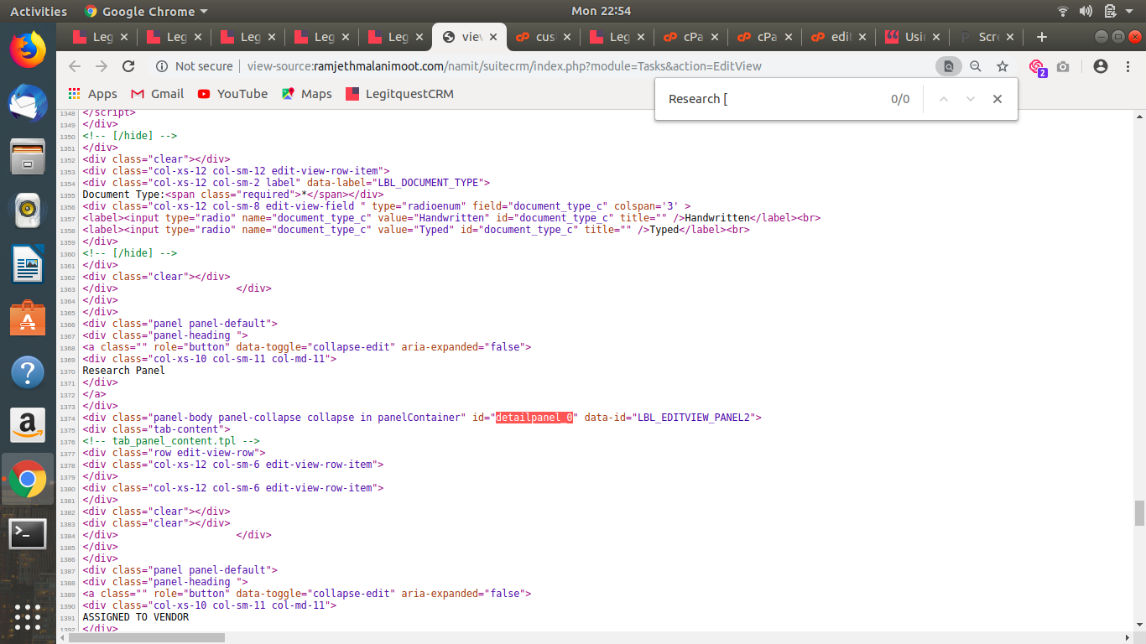Launch Firefox from the dock

pos(28,49)
